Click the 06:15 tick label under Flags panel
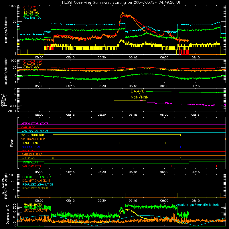229x229 pixels. click(x=196, y=172)
